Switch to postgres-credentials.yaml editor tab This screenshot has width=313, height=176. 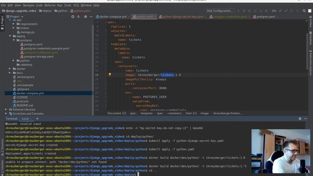(229, 17)
